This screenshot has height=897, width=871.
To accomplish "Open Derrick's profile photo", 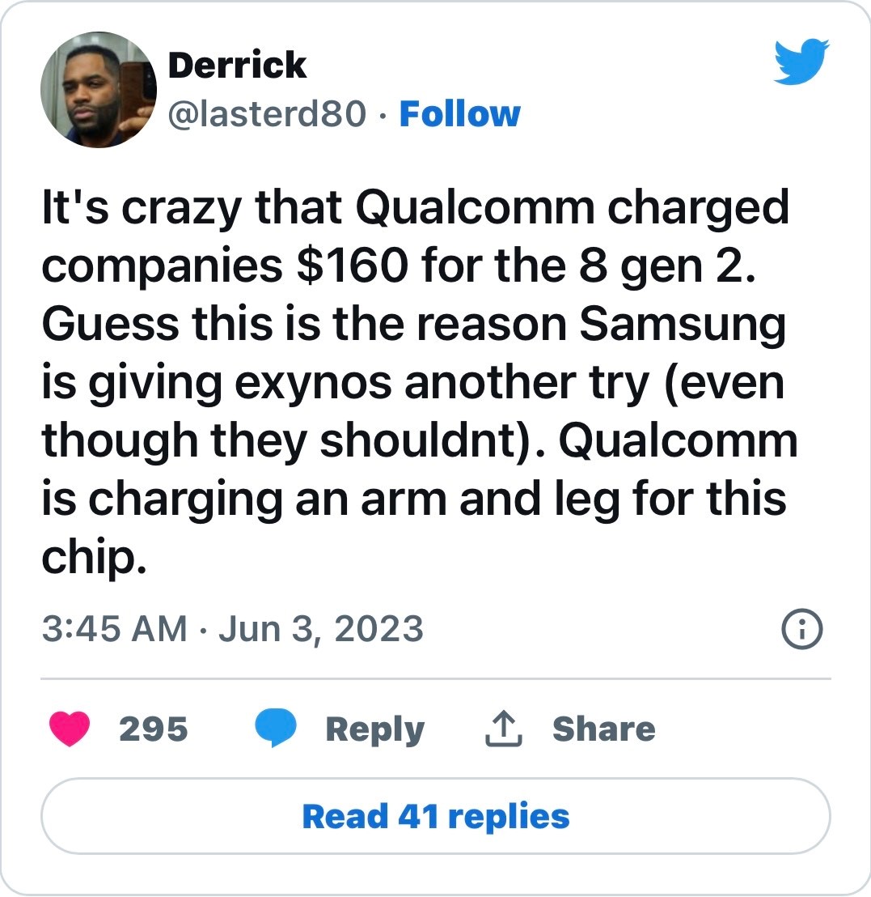I will pos(99,90).
